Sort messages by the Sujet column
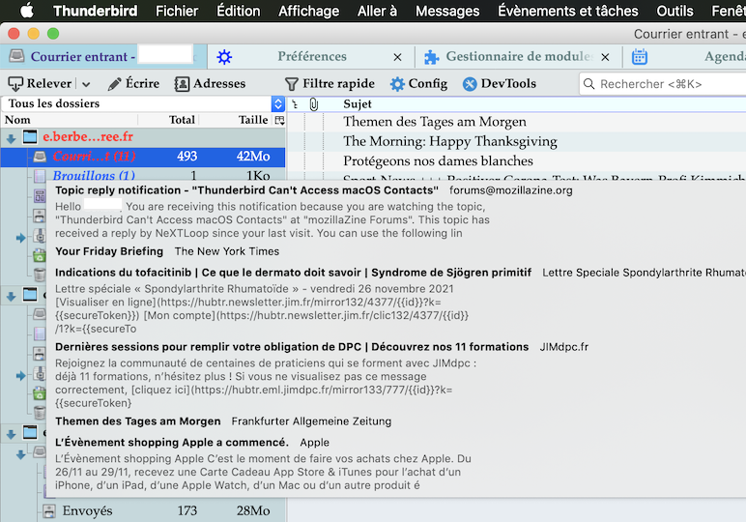Viewport: 746px width, 522px height. 358,103
